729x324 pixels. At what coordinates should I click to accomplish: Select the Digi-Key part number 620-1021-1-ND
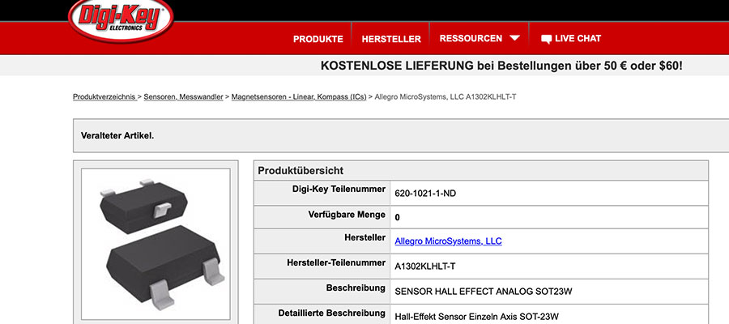[425, 194]
